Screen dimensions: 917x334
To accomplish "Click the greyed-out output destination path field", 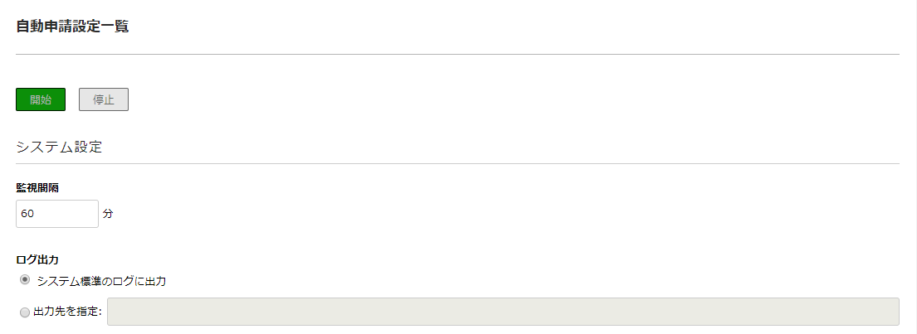I will (503, 312).
